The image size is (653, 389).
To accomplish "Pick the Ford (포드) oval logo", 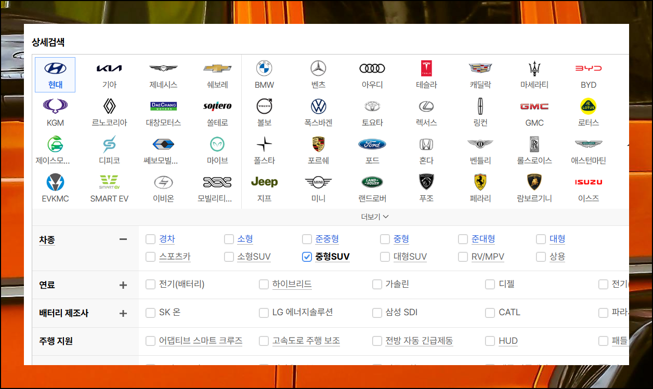I will coord(372,144).
